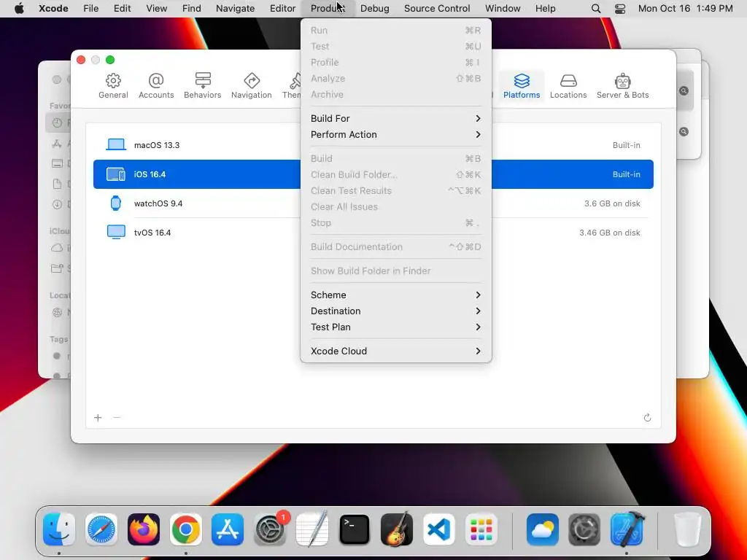This screenshot has width=747, height=560.
Task: Expand the Test Plan submenu
Action: coord(396,327)
